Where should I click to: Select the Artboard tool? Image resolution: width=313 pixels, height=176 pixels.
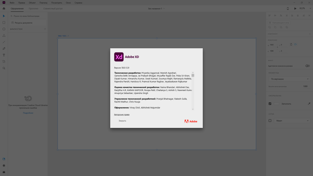click(x=4, y=62)
